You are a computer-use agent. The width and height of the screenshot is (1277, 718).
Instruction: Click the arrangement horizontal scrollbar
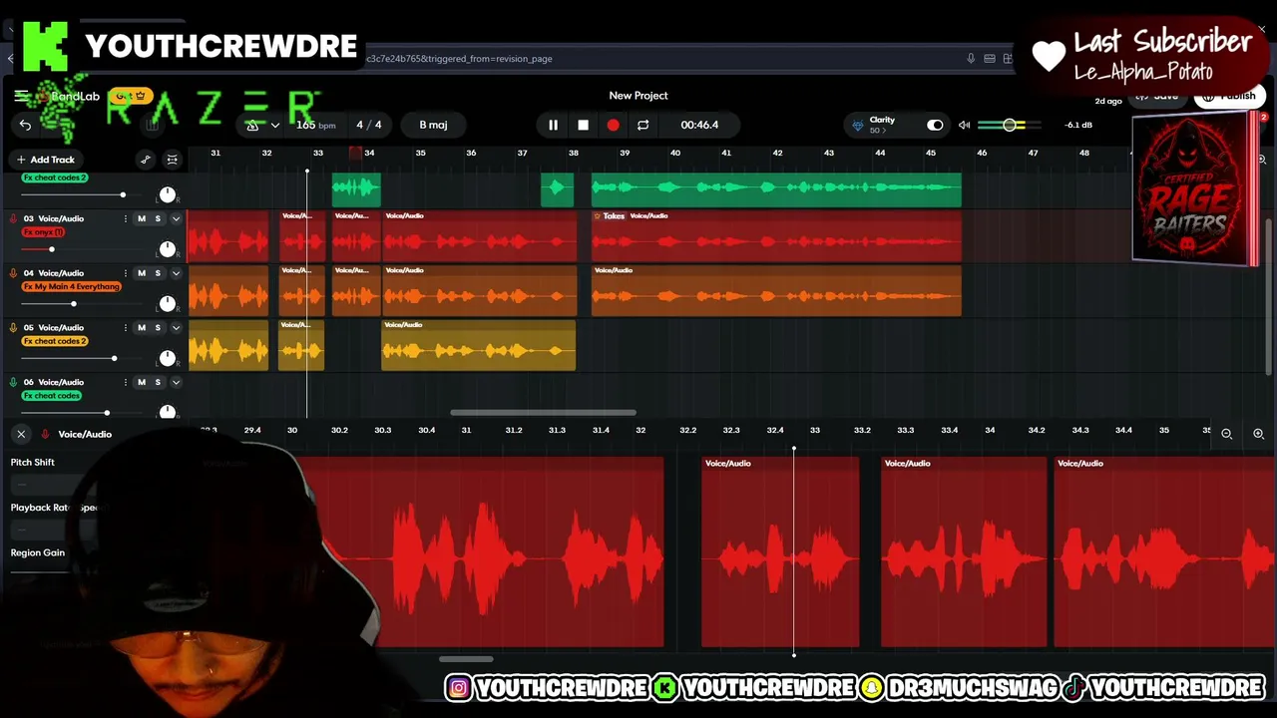point(543,412)
